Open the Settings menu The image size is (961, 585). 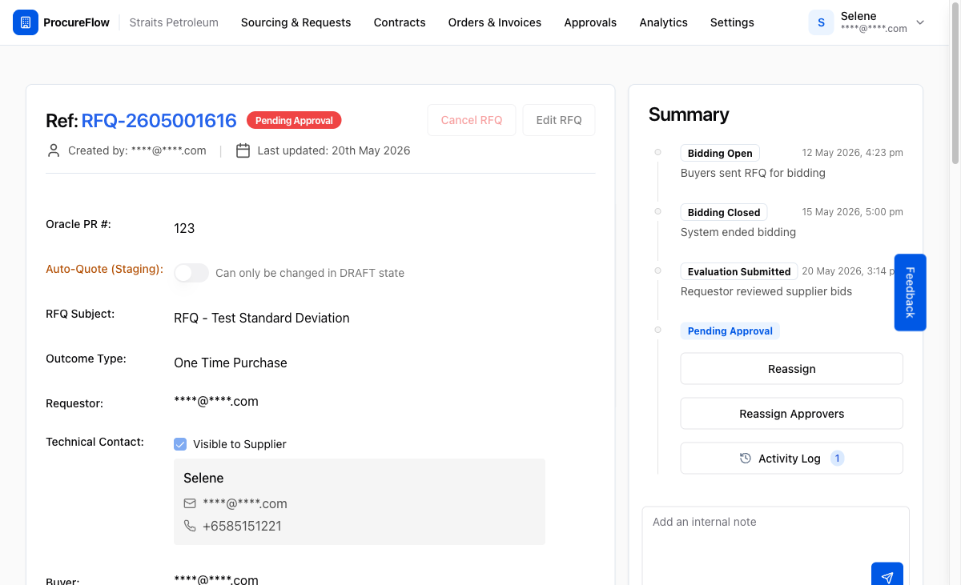click(x=732, y=22)
